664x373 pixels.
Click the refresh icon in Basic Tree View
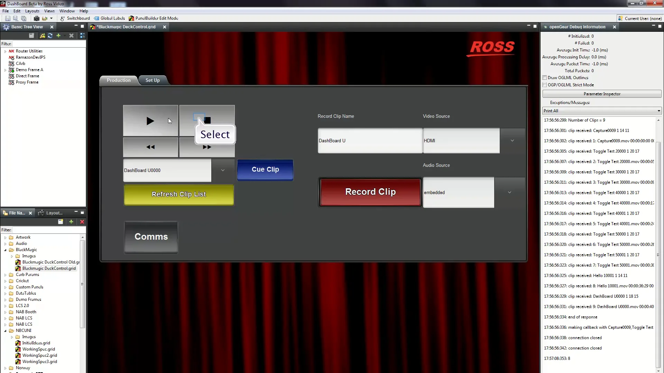50,36
